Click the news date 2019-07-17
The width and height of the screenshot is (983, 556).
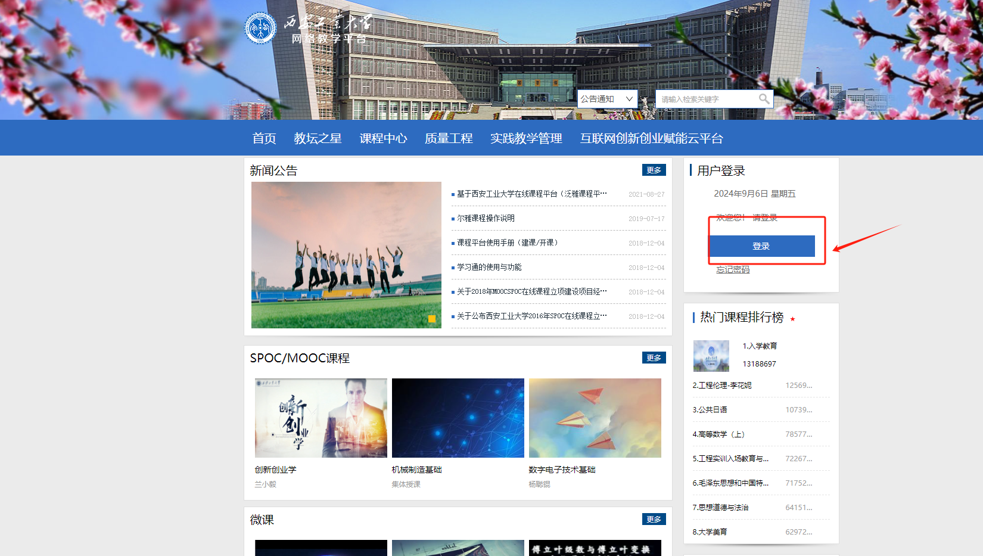pos(646,219)
